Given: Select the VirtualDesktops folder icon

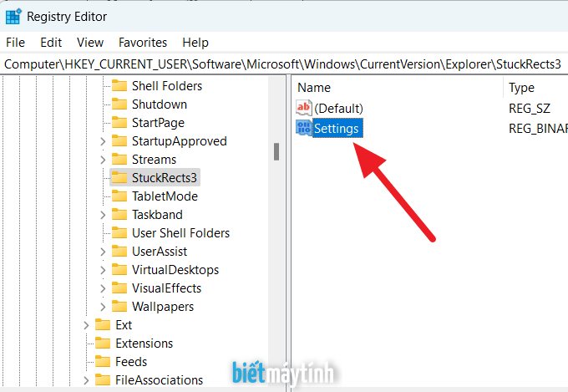Looking at the screenshot, I should tap(119, 270).
